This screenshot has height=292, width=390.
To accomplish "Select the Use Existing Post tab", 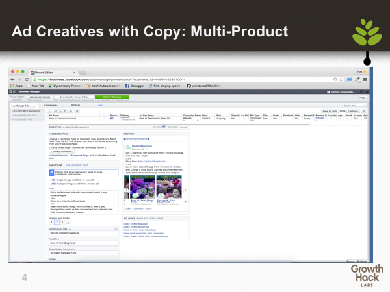I will tap(77, 165).
